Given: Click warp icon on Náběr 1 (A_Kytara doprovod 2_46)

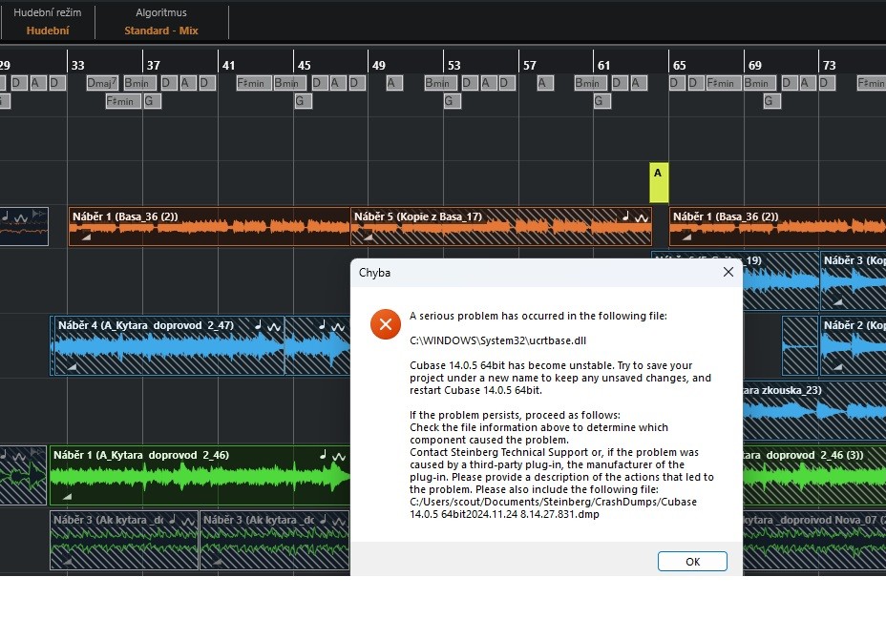Looking at the screenshot, I should pos(339,456).
